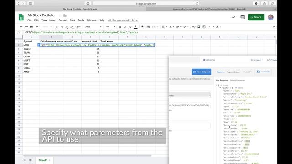Open the Help menu

tap(101, 20)
